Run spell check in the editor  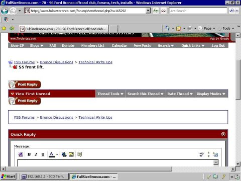pos(201,154)
